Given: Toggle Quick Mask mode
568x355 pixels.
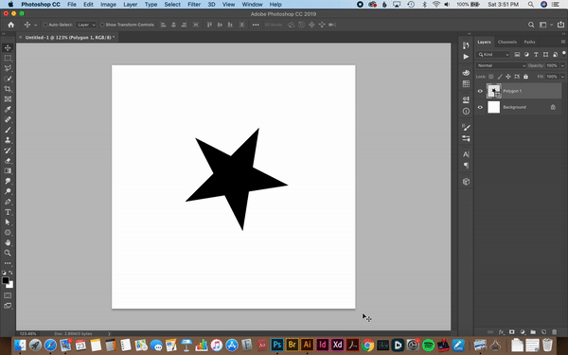Looking at the screenshot, I should click(x=8, y=295).
